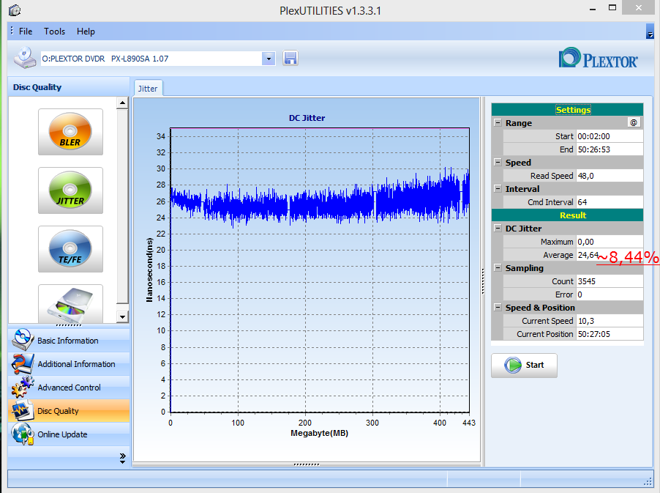Open the toolbar options arrow

[650, 32]
